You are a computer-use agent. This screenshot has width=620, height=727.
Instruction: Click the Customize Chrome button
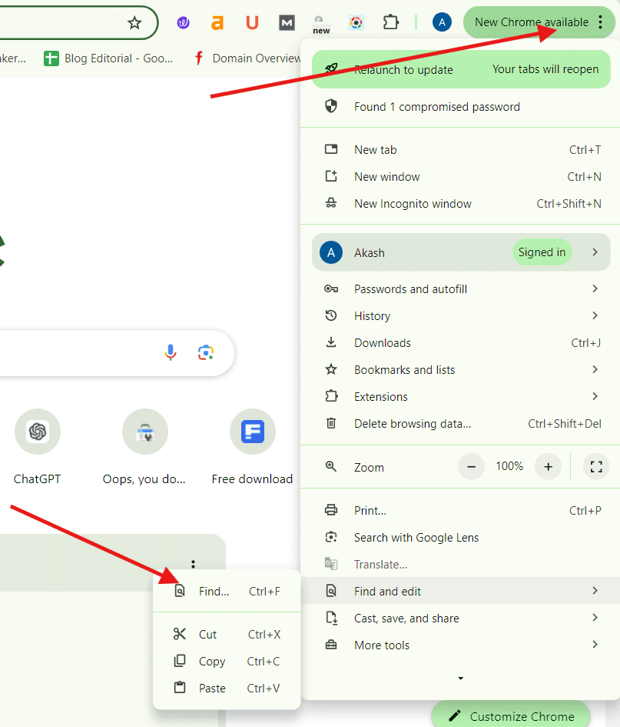[510, 715]
